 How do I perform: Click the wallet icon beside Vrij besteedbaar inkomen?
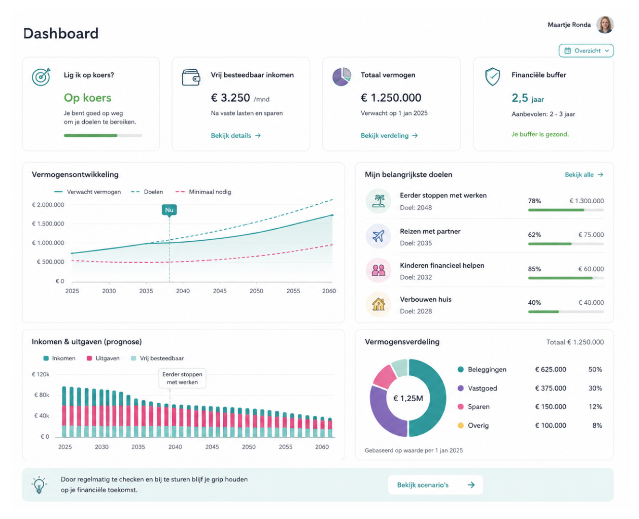coord(191,77)
